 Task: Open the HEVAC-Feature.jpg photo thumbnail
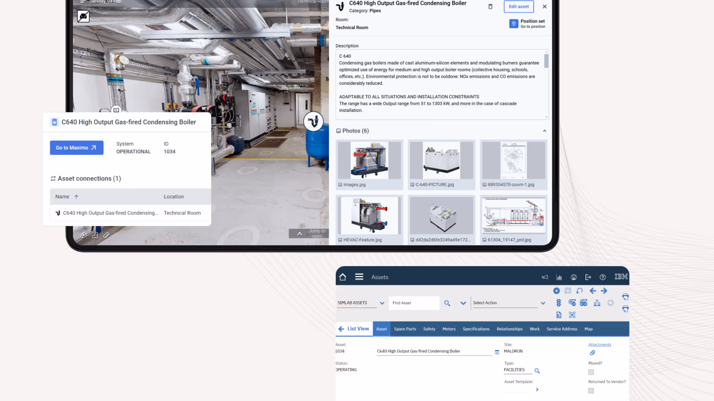[369, 216]
